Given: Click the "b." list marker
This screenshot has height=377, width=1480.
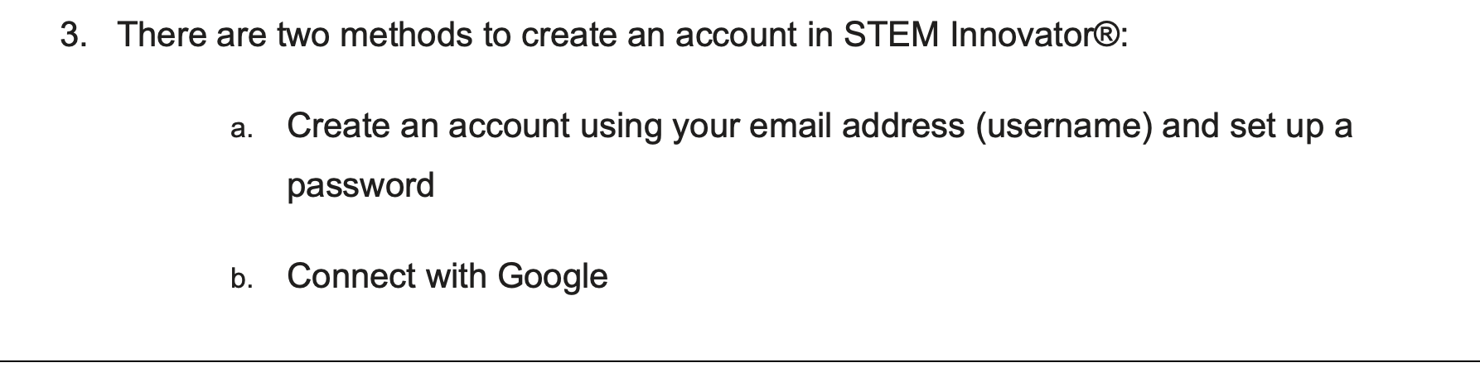Looking at the screenshot, I should 241,279.
